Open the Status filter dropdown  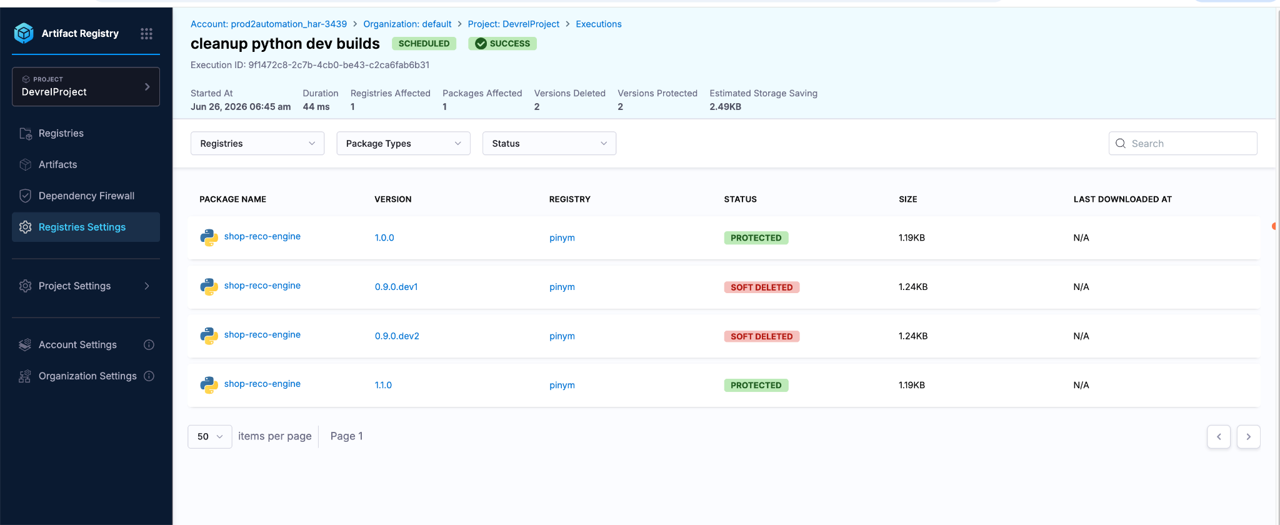tap(549, 143)
